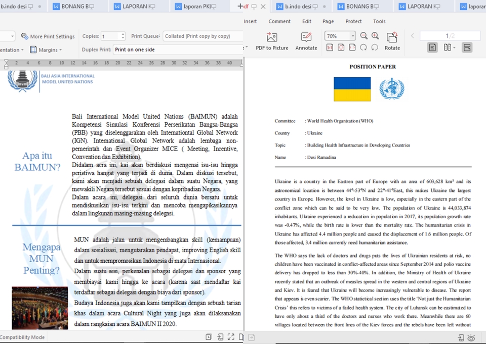
Task: Click the 'POSITION PAPER' title
Action: click(x=373, y=67)
